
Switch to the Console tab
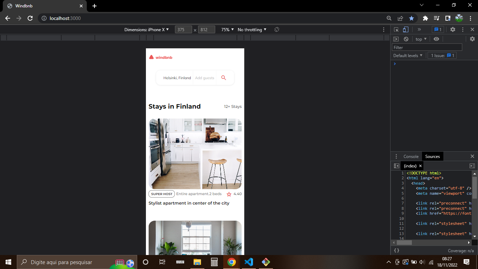[411, 156]
